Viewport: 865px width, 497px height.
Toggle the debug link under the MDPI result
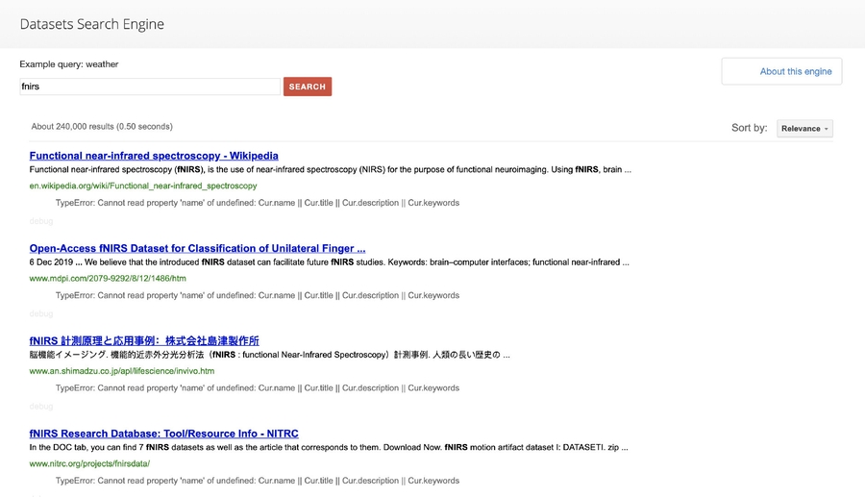(x=41, y=313)
